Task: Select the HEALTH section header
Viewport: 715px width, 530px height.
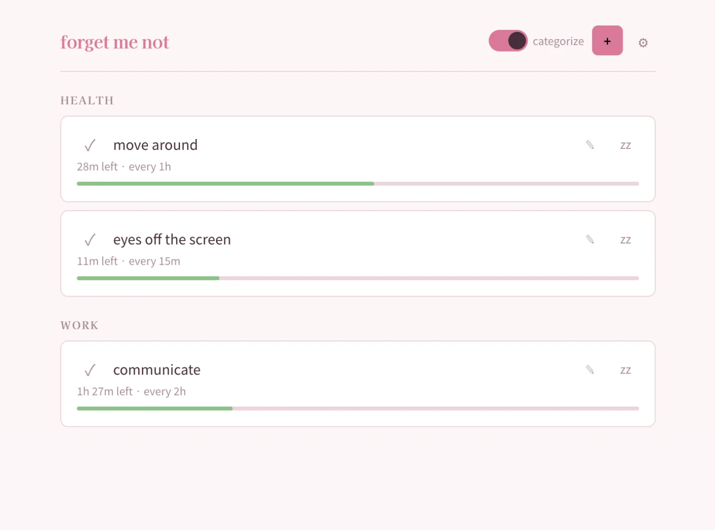Action: [87, 100]
